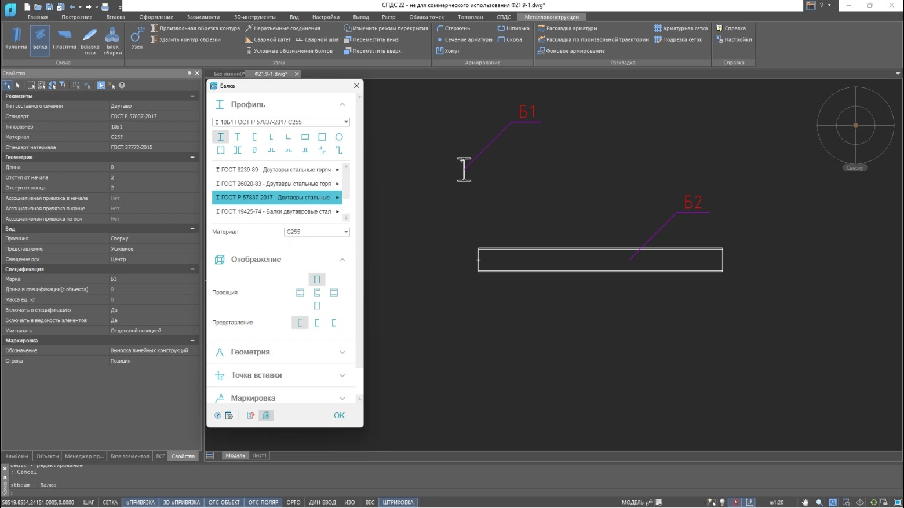Select ГОСТ 26020-83 profile standard entry

tap(276, 184)
